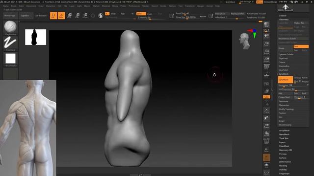The height and width of the screenshot is (176, 314).
Task: Adjust DynaMesh Resolution slider
Action: (293, 86)
